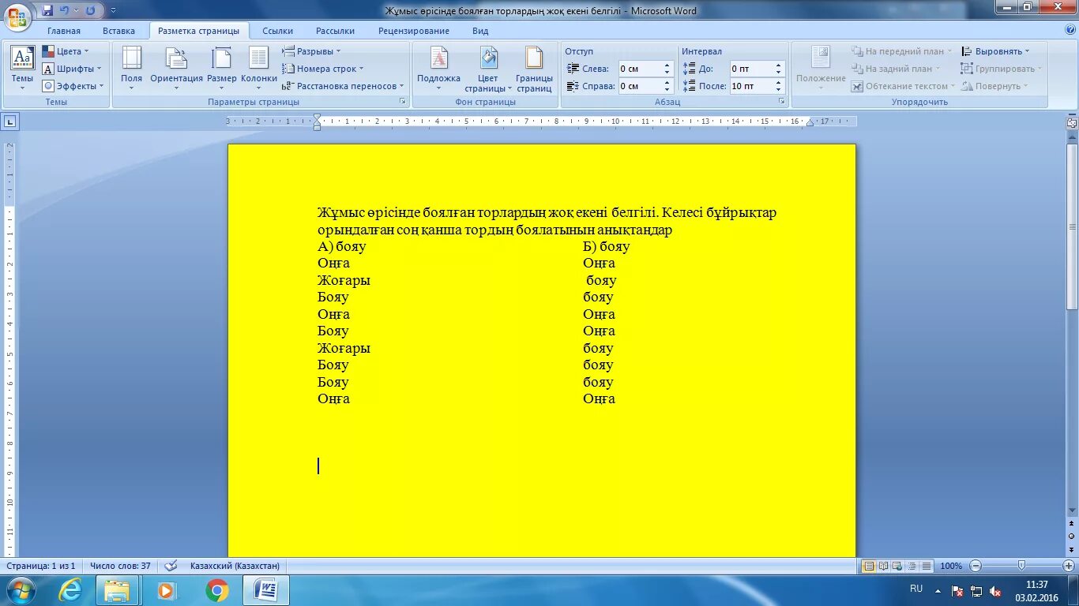The height and width of the screenshot is (606, 1079).
Task: Click the Слева indent input field
Action: 639,69
